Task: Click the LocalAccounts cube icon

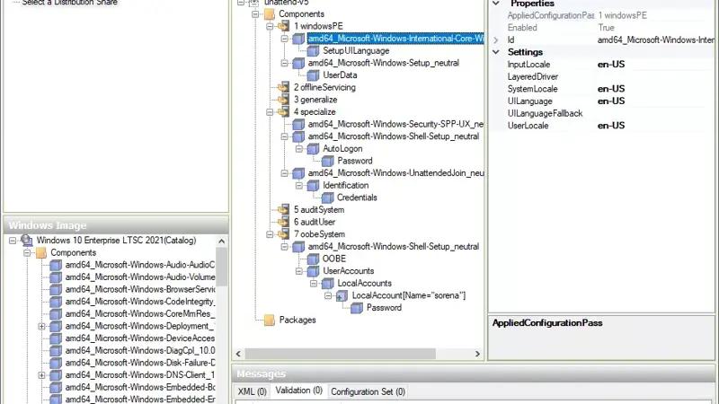Action: click(x=328, y=284)
